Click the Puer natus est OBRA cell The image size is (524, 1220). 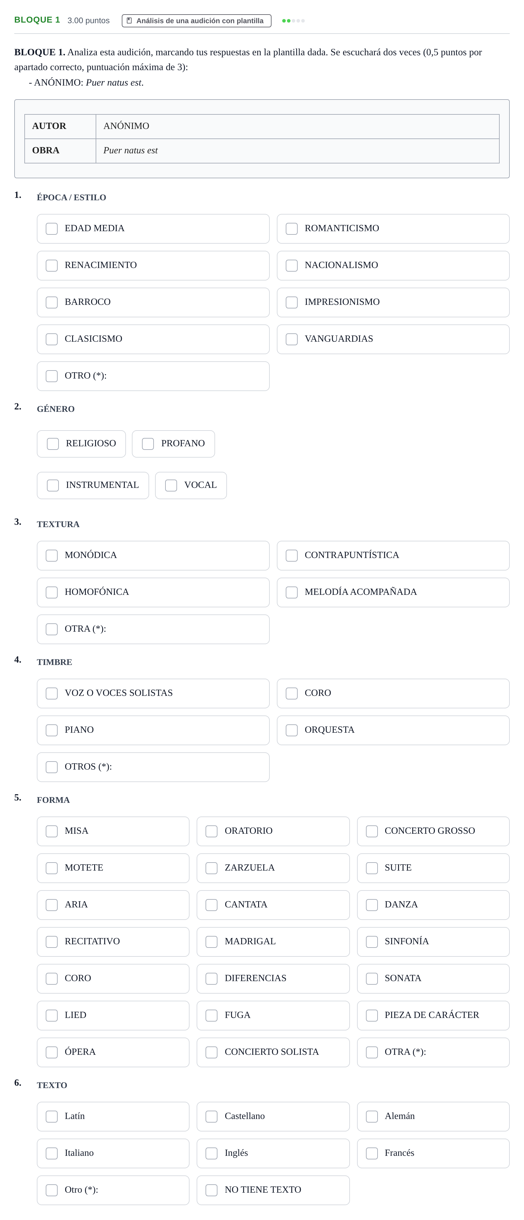tap(297, 151)
